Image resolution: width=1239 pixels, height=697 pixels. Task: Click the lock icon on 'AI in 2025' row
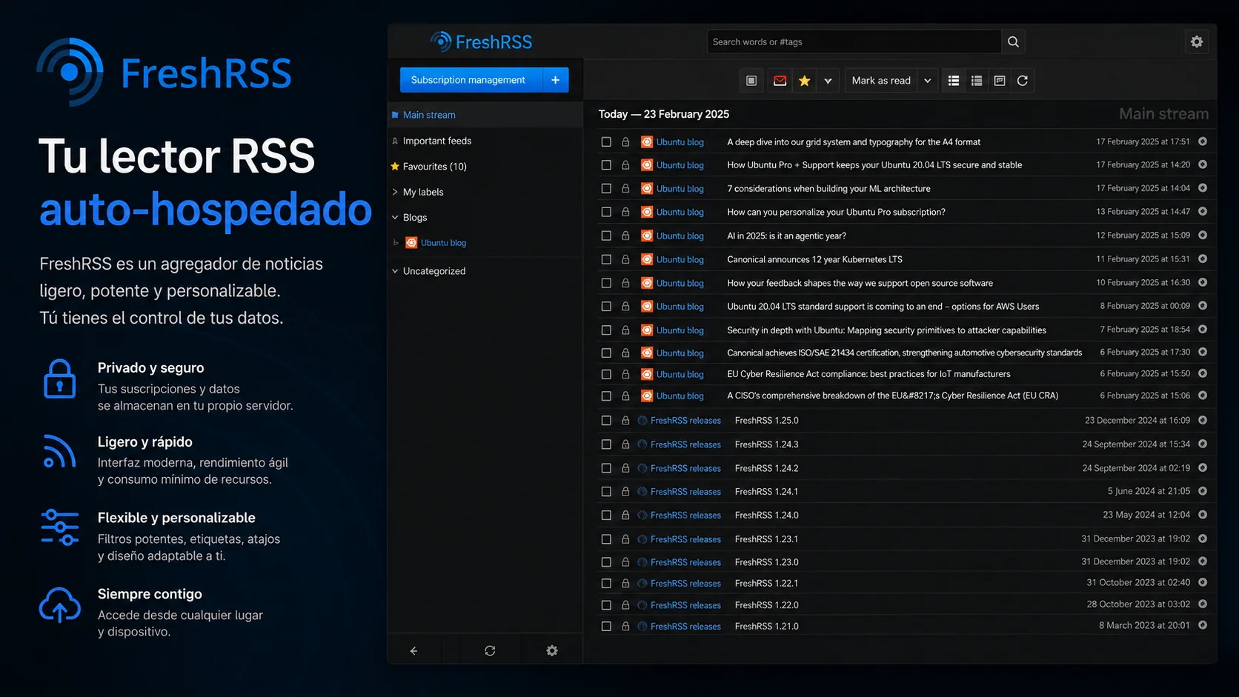[625, 236]
